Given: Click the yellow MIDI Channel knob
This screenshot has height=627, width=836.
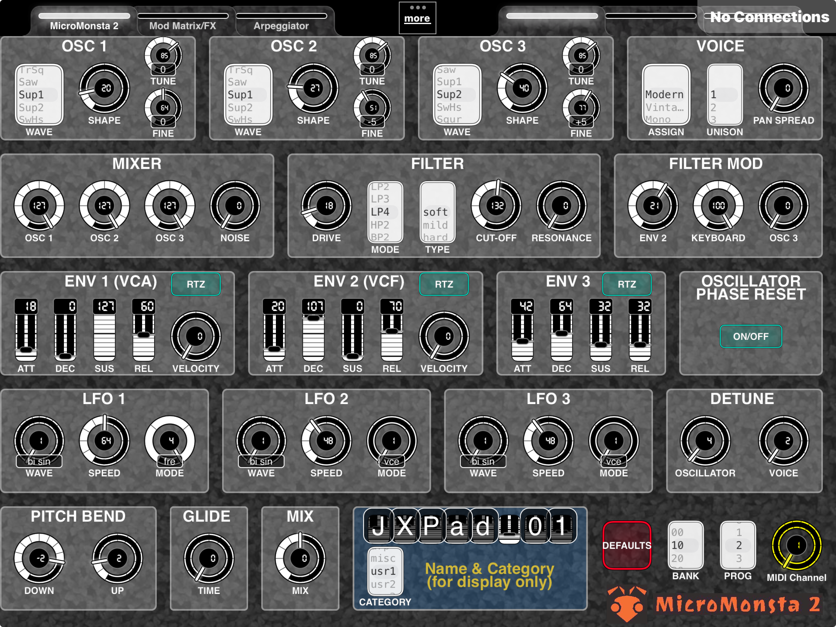Looking at the screenshot, I should [796, 545].
